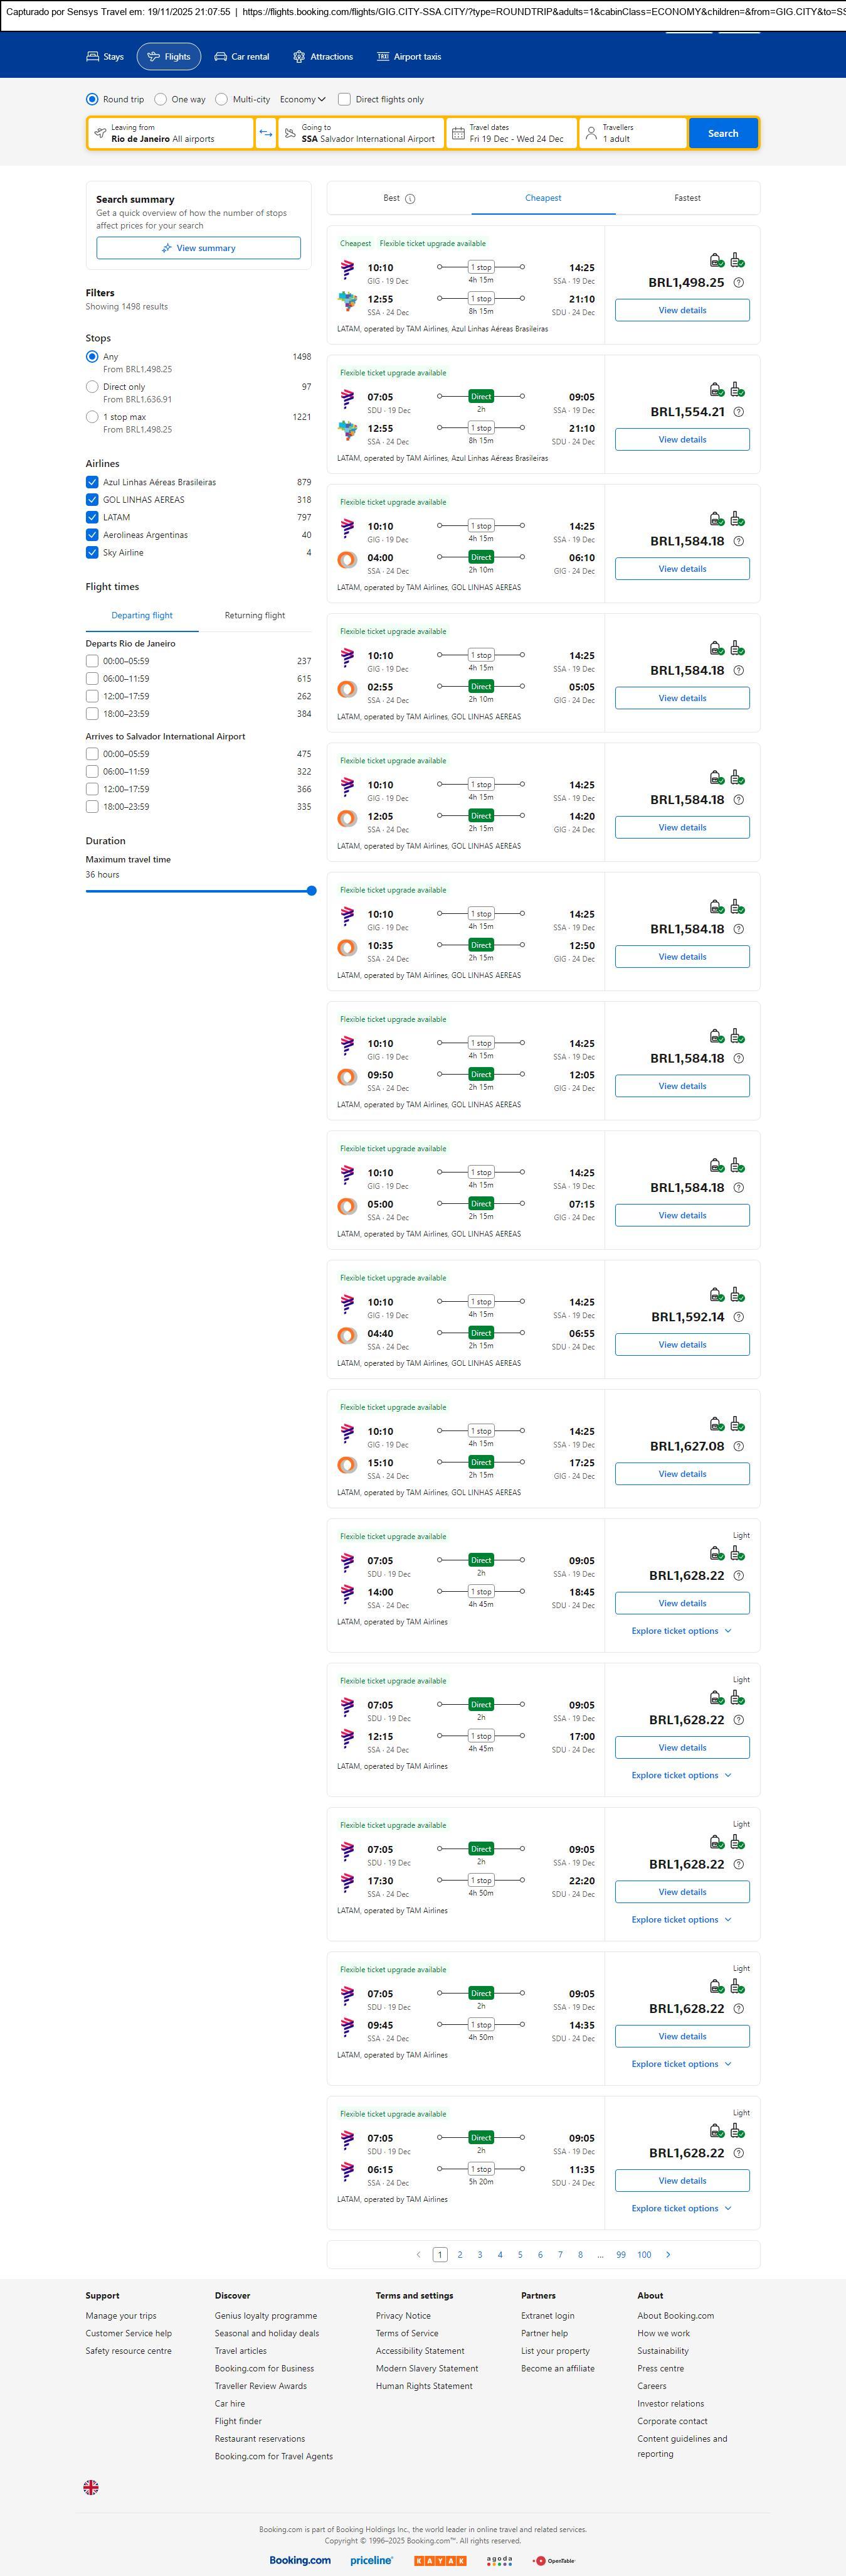846x2576 pixels.
Task: Click the info icon next to Best tab
Action: point(411,199)
